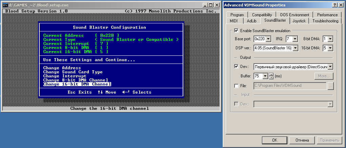
Task: Minimize the setup.exe console window
Action: pos(205,5)
